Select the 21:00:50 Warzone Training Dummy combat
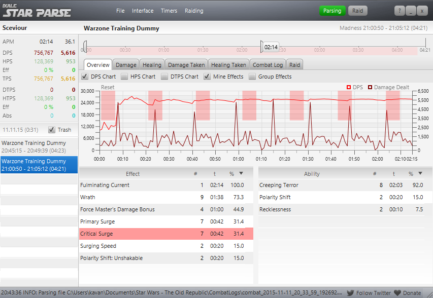This screenshot has height=298, width=433. click(39, 165)
